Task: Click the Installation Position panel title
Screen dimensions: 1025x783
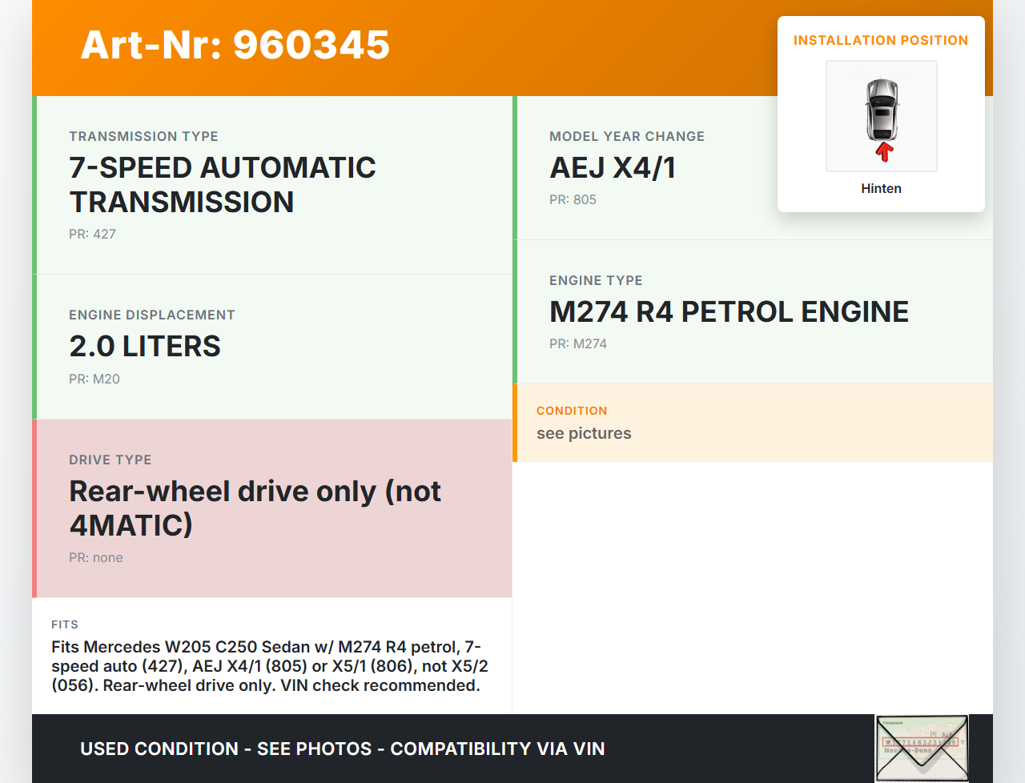Action: [880, 40]
